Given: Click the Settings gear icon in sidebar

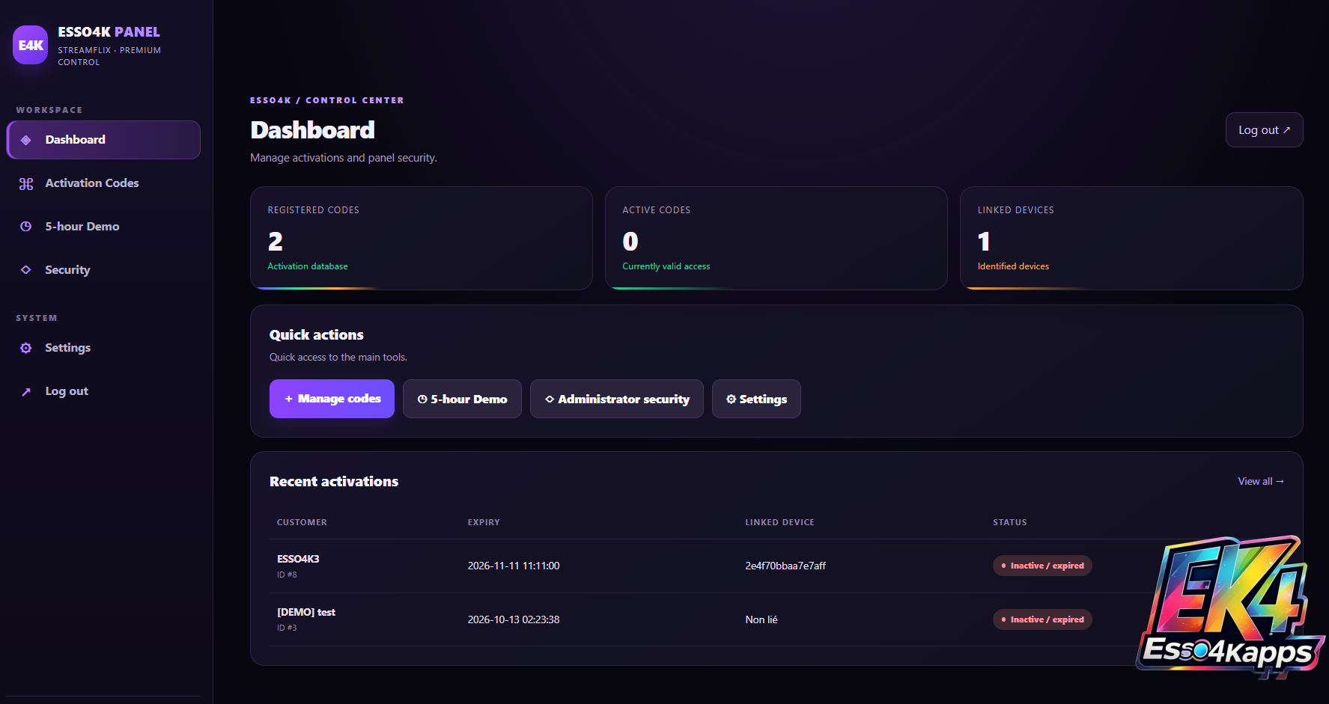Looking at the screenshot, I should (26, 348).
